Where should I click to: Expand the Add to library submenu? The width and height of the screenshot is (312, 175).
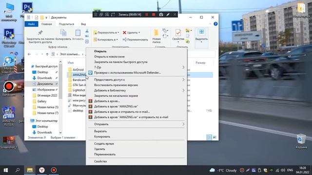(x=136, y=90)
